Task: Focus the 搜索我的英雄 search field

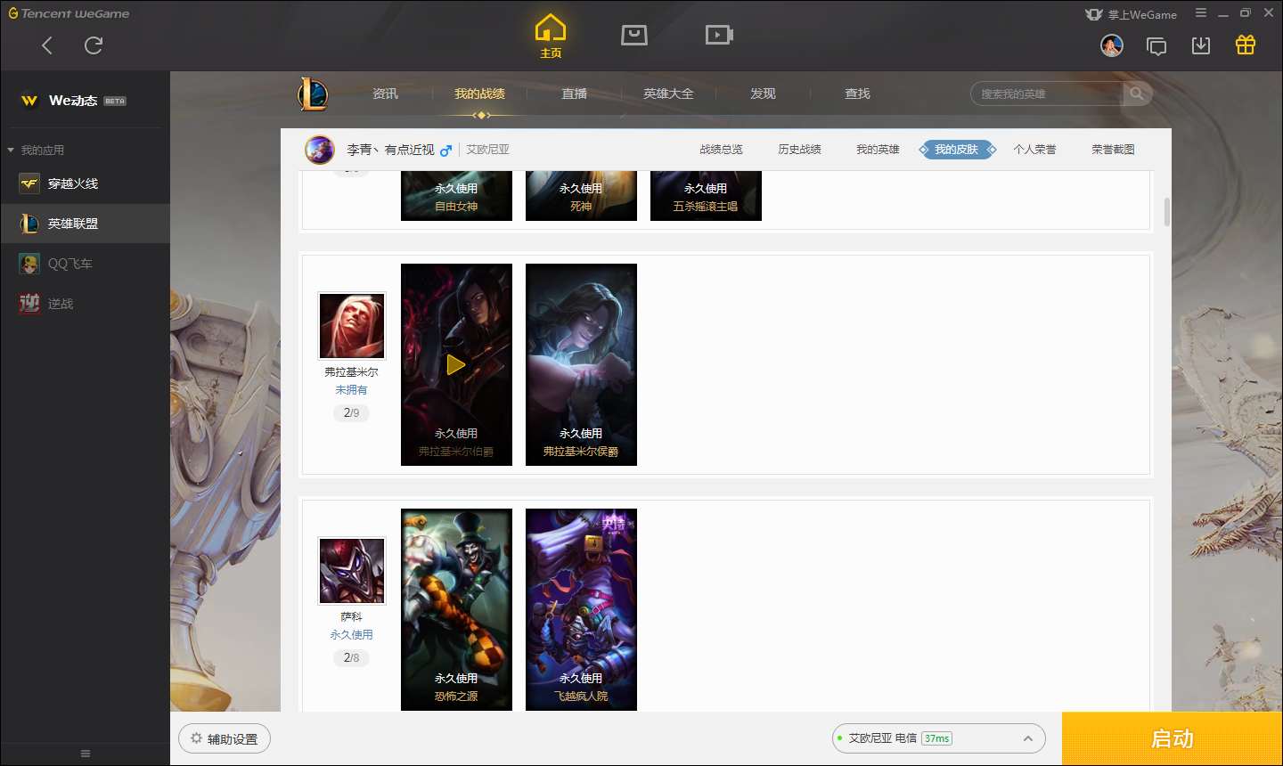Action: click(1047, 94)
